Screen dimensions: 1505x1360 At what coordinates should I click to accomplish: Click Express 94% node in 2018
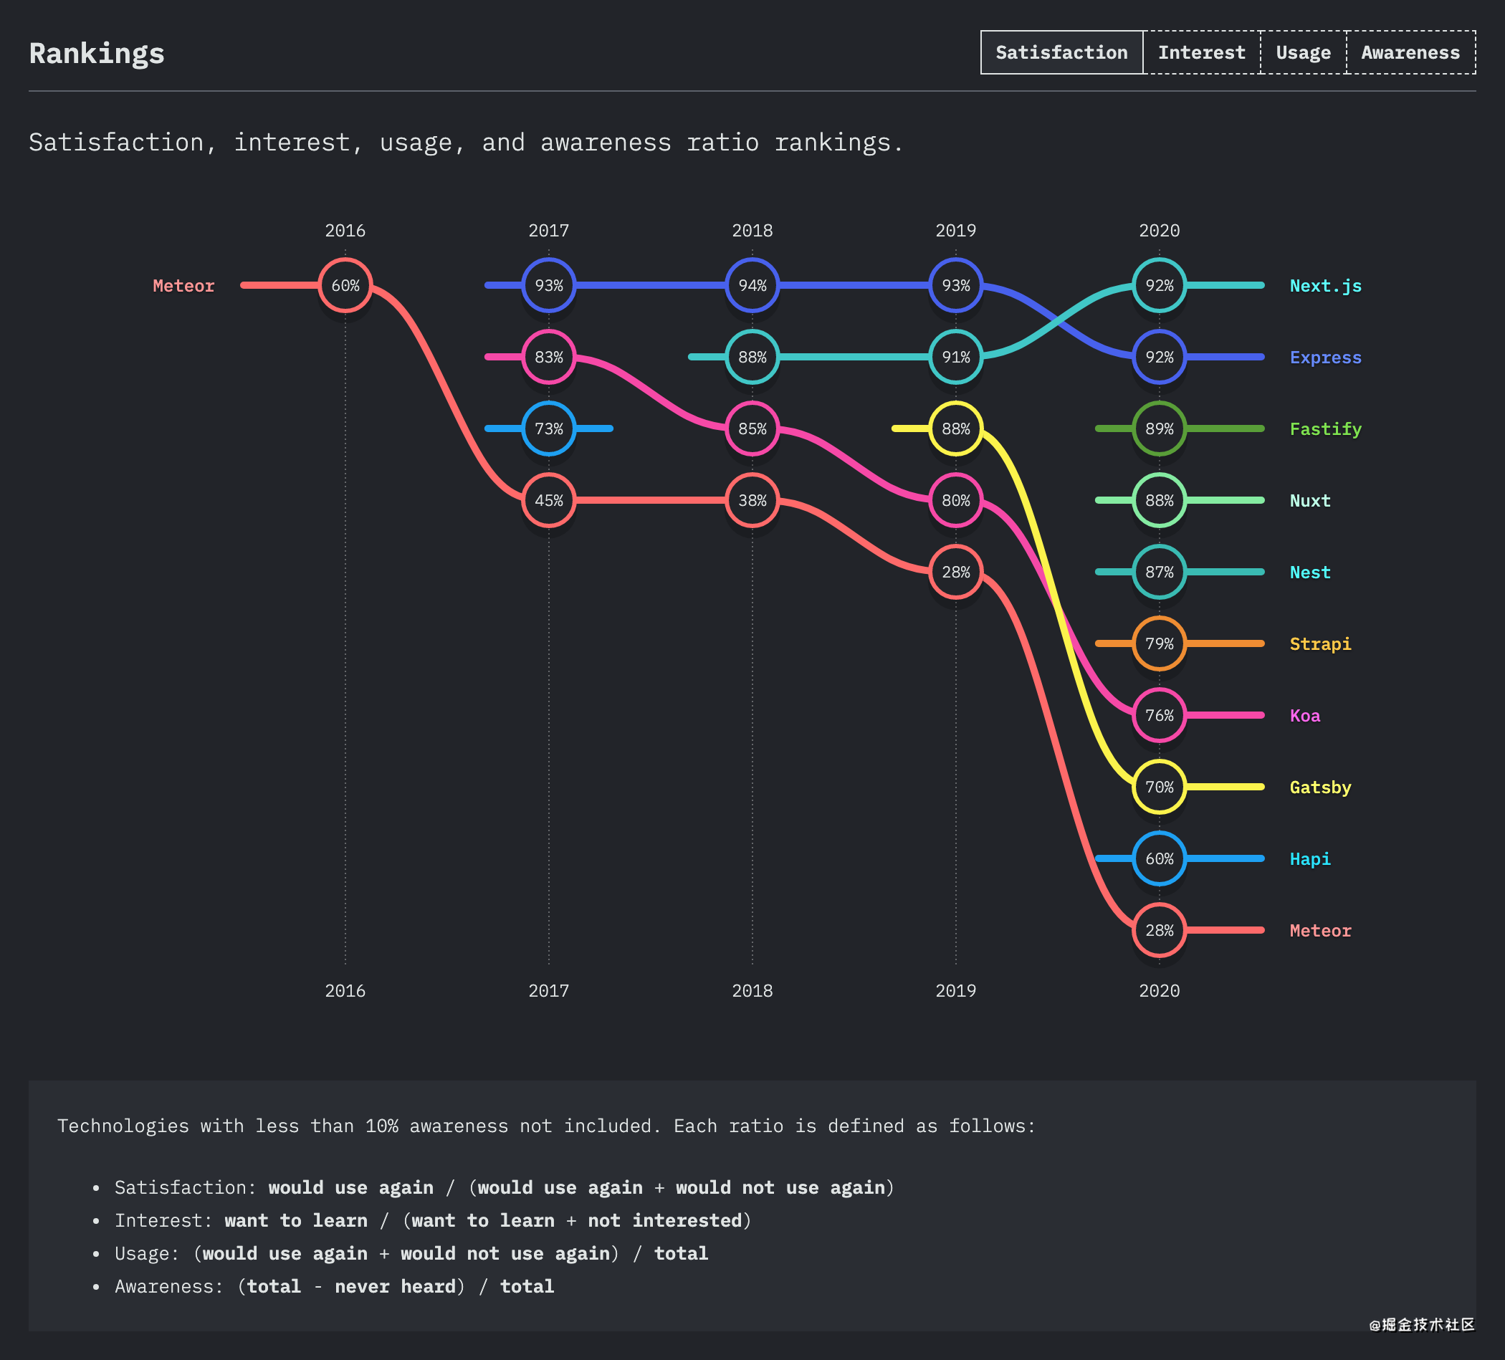(x=752, y=285)
